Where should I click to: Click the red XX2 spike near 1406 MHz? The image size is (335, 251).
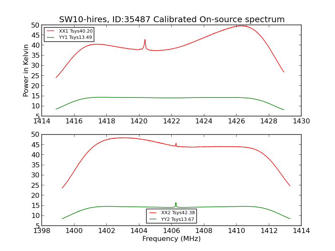click(x=176, y=144)
